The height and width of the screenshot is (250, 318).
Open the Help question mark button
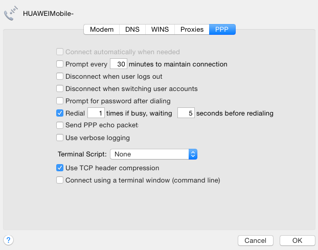click(8, 240)
